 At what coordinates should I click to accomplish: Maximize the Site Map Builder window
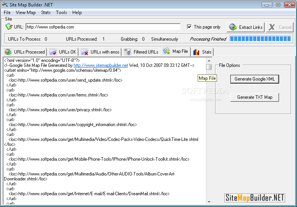278,5
